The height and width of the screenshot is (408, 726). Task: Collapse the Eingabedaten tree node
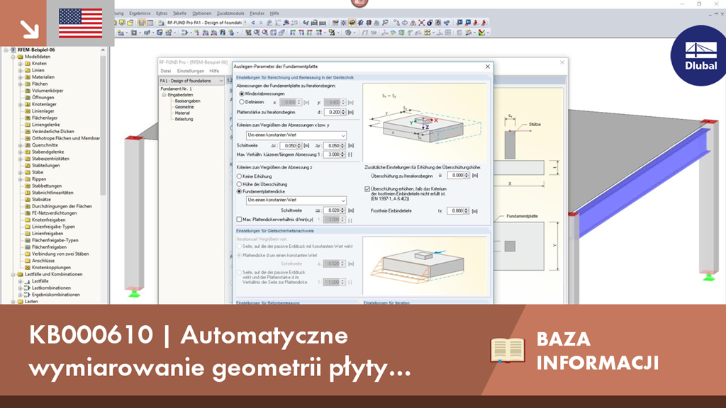click(x=164, y=95)
